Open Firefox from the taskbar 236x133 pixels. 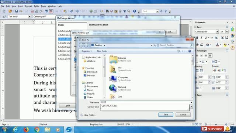pyautogui.click(x=26, y=130)
